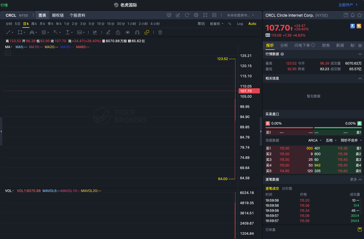
Task: Collapse the MA indicator legend
Action: 8,53
